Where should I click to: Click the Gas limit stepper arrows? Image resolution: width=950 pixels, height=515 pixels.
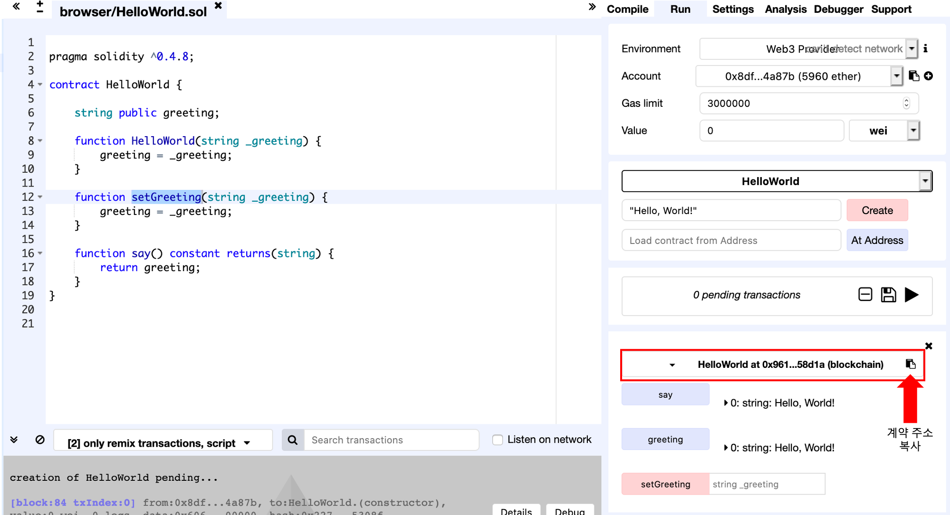906,103
